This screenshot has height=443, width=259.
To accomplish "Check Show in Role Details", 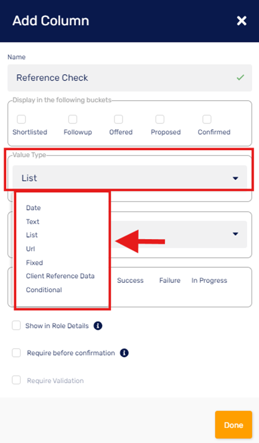I will tap(16, 325).
